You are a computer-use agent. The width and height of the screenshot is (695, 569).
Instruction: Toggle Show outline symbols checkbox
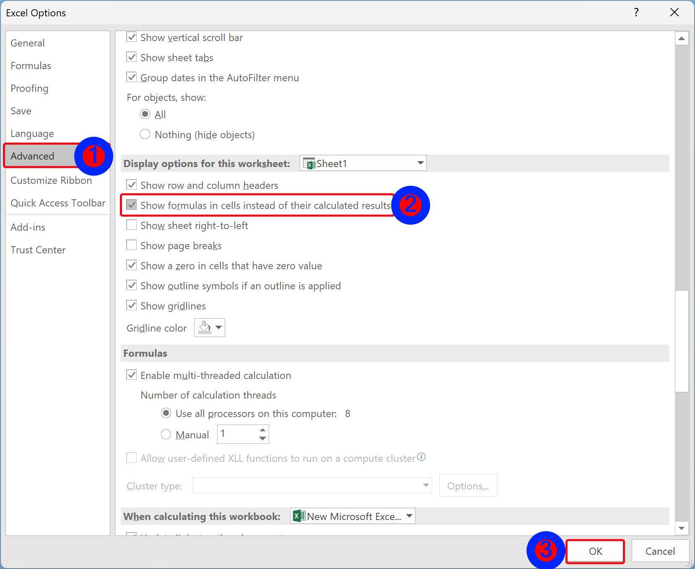click(132, 285)
